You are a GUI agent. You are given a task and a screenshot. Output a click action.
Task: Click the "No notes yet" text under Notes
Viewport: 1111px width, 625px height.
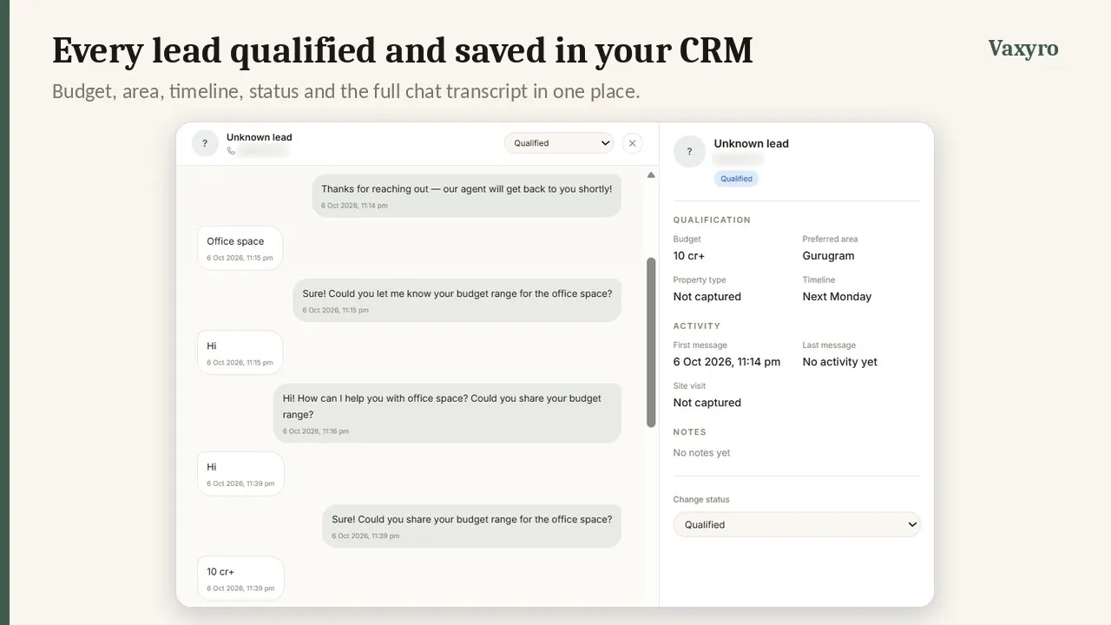click(x=702, y=453)
